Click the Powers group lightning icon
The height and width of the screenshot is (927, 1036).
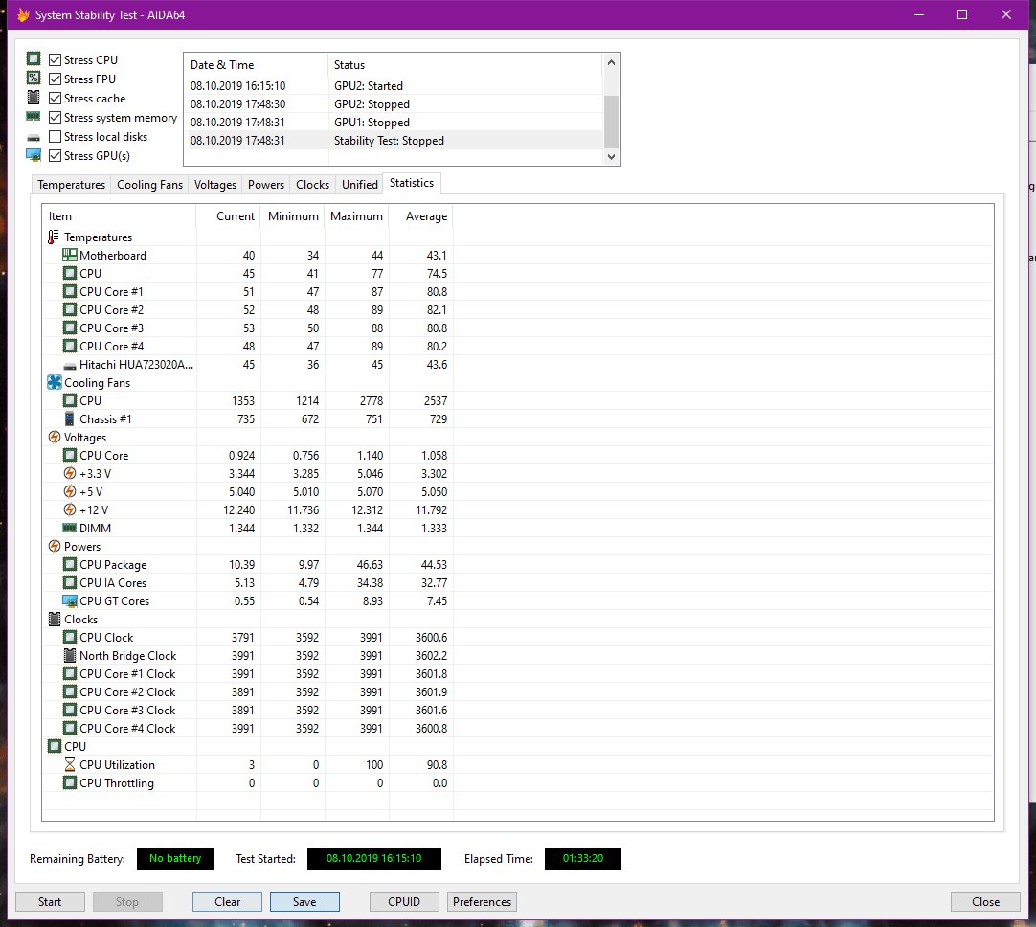pos(55,546)
